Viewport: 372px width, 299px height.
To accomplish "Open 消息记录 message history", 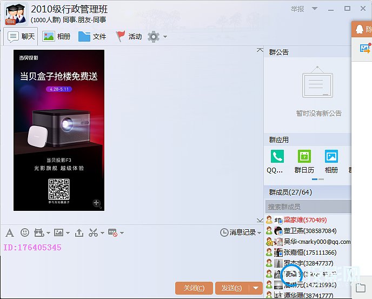I will (x=238, y=232).
